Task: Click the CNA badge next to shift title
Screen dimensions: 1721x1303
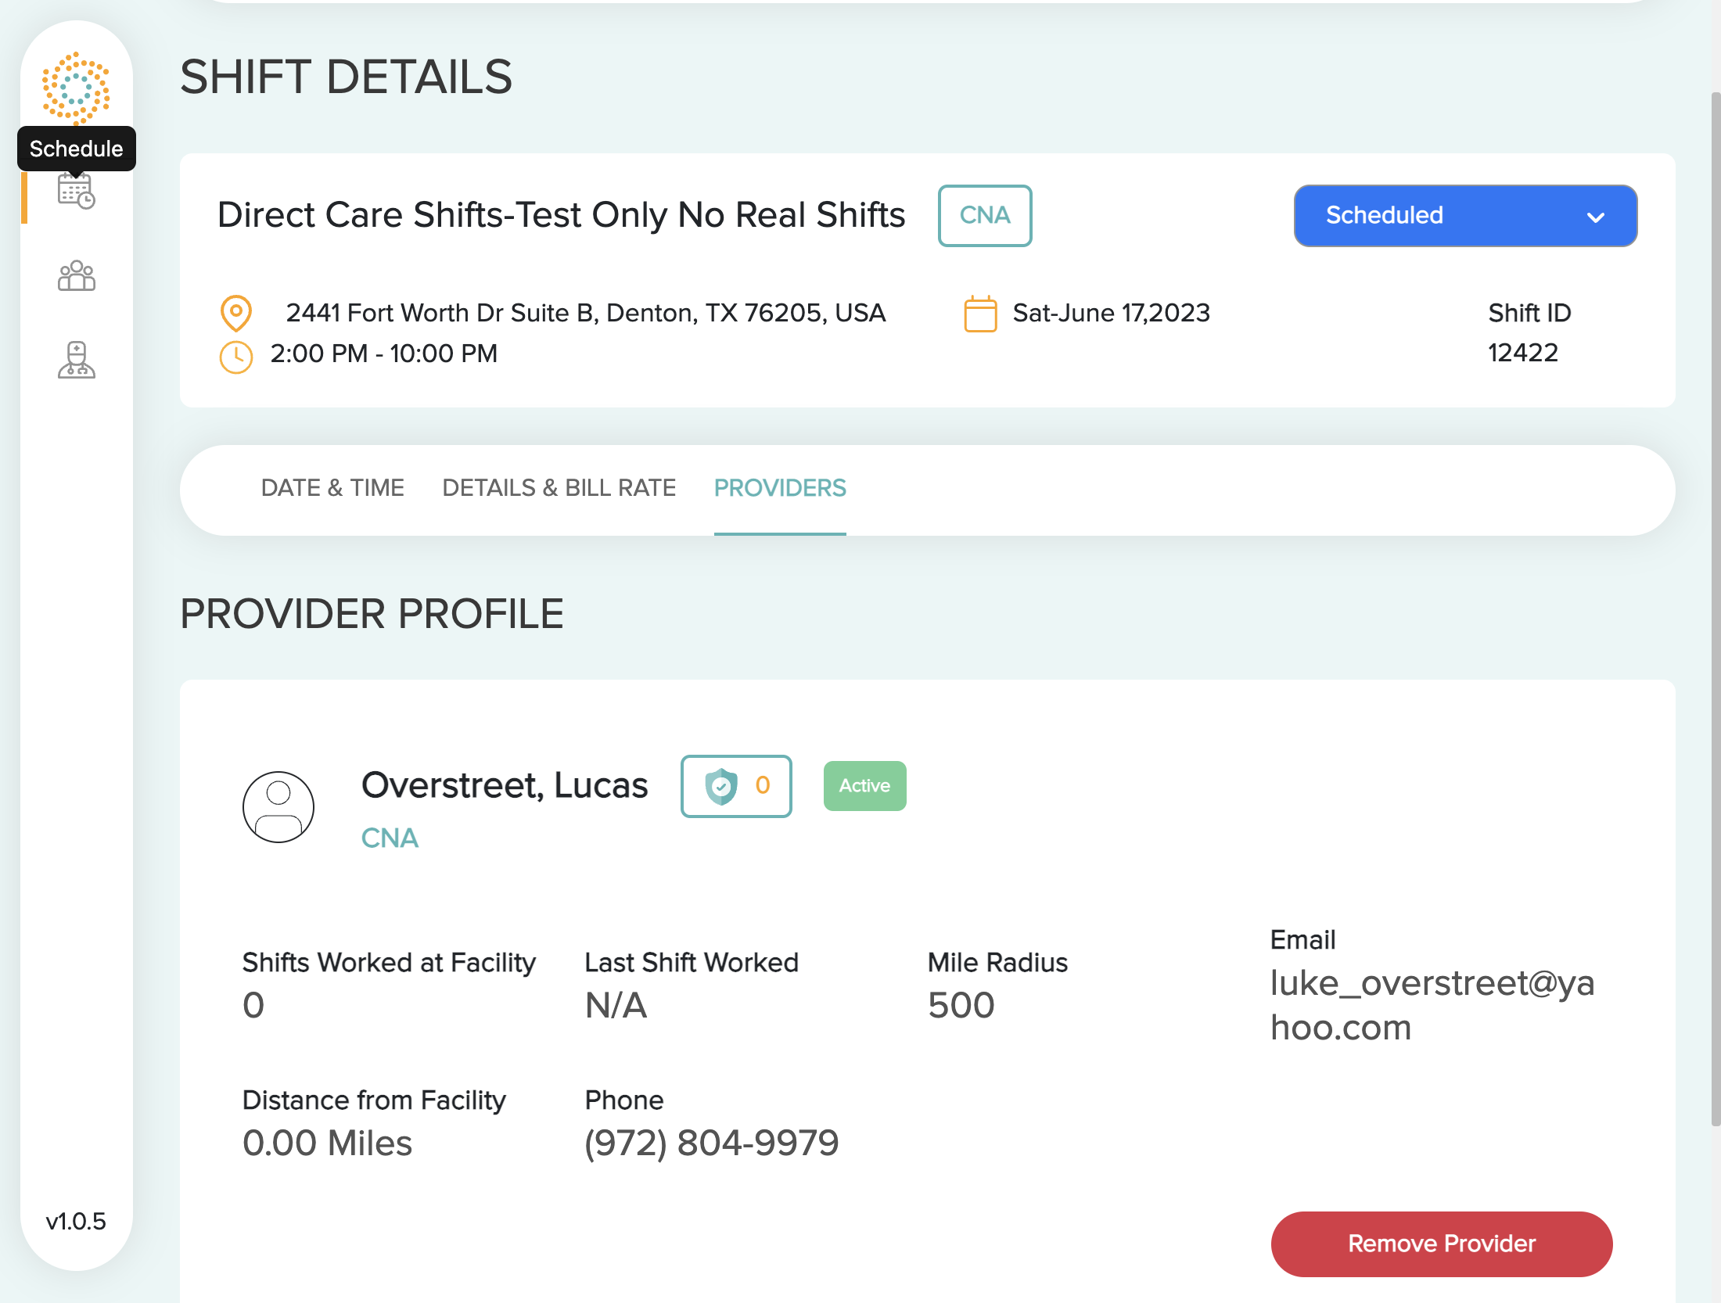Action: [985, 216]
